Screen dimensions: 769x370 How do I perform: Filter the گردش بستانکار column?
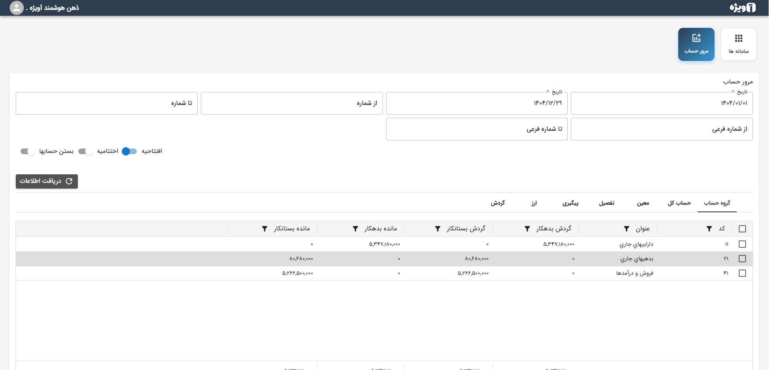coord(437,229)
